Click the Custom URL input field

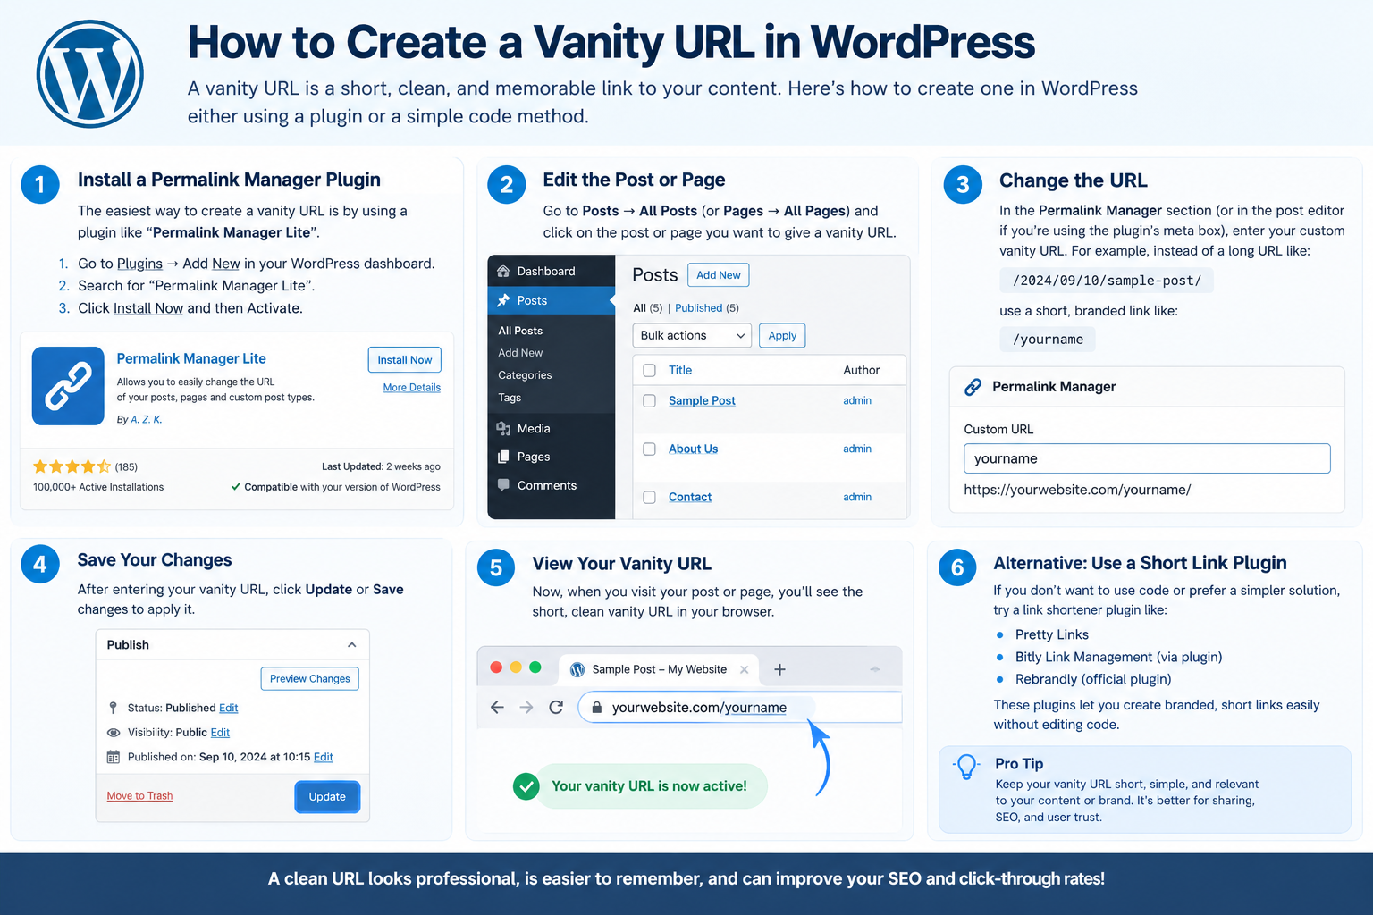[x=1147, y=458]
